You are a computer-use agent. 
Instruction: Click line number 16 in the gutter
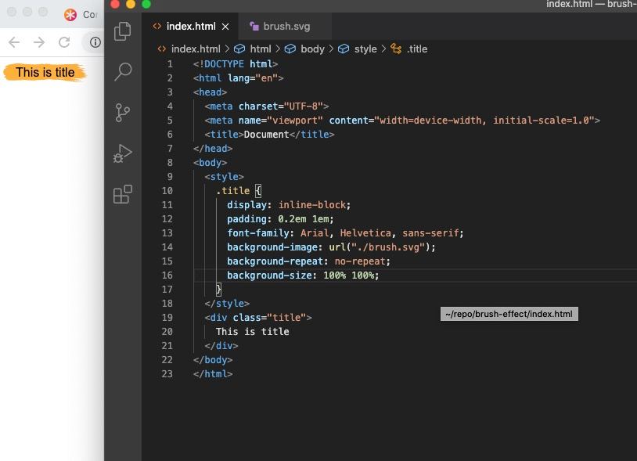(167, 276)
